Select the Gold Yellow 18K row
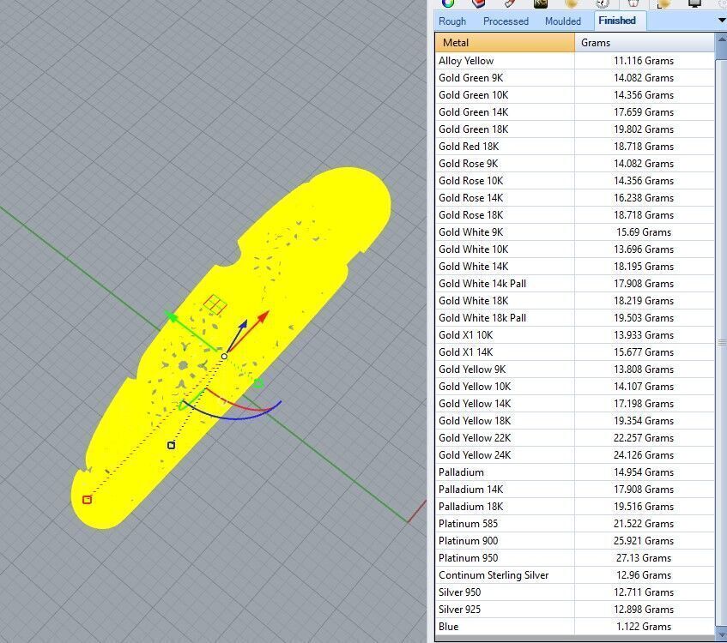This screenshot has height=643, width=727. (575, 421)
